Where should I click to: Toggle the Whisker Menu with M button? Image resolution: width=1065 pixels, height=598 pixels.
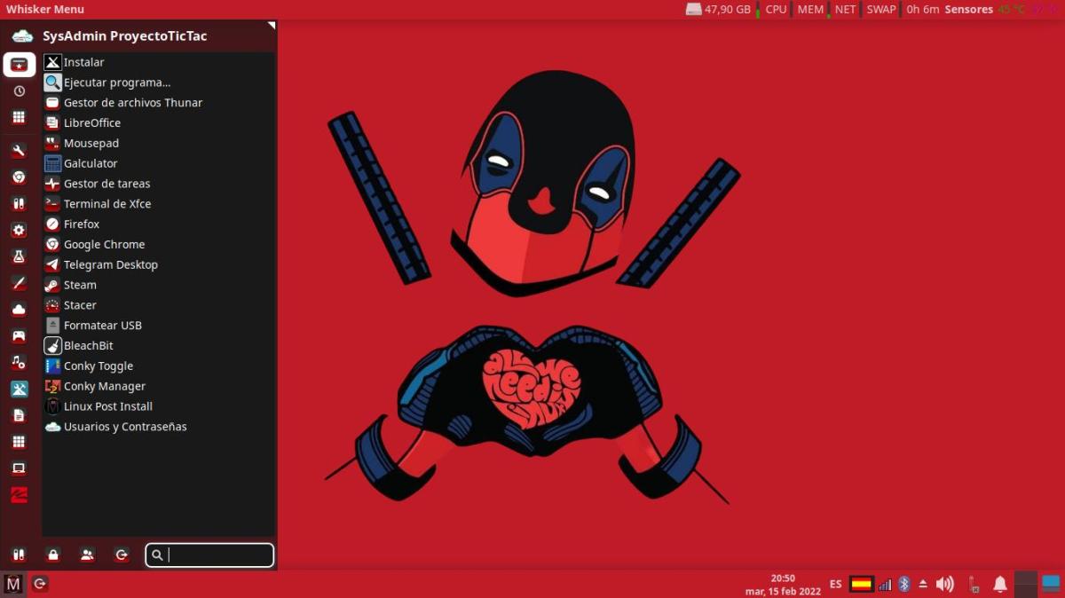tap(13, 584)
